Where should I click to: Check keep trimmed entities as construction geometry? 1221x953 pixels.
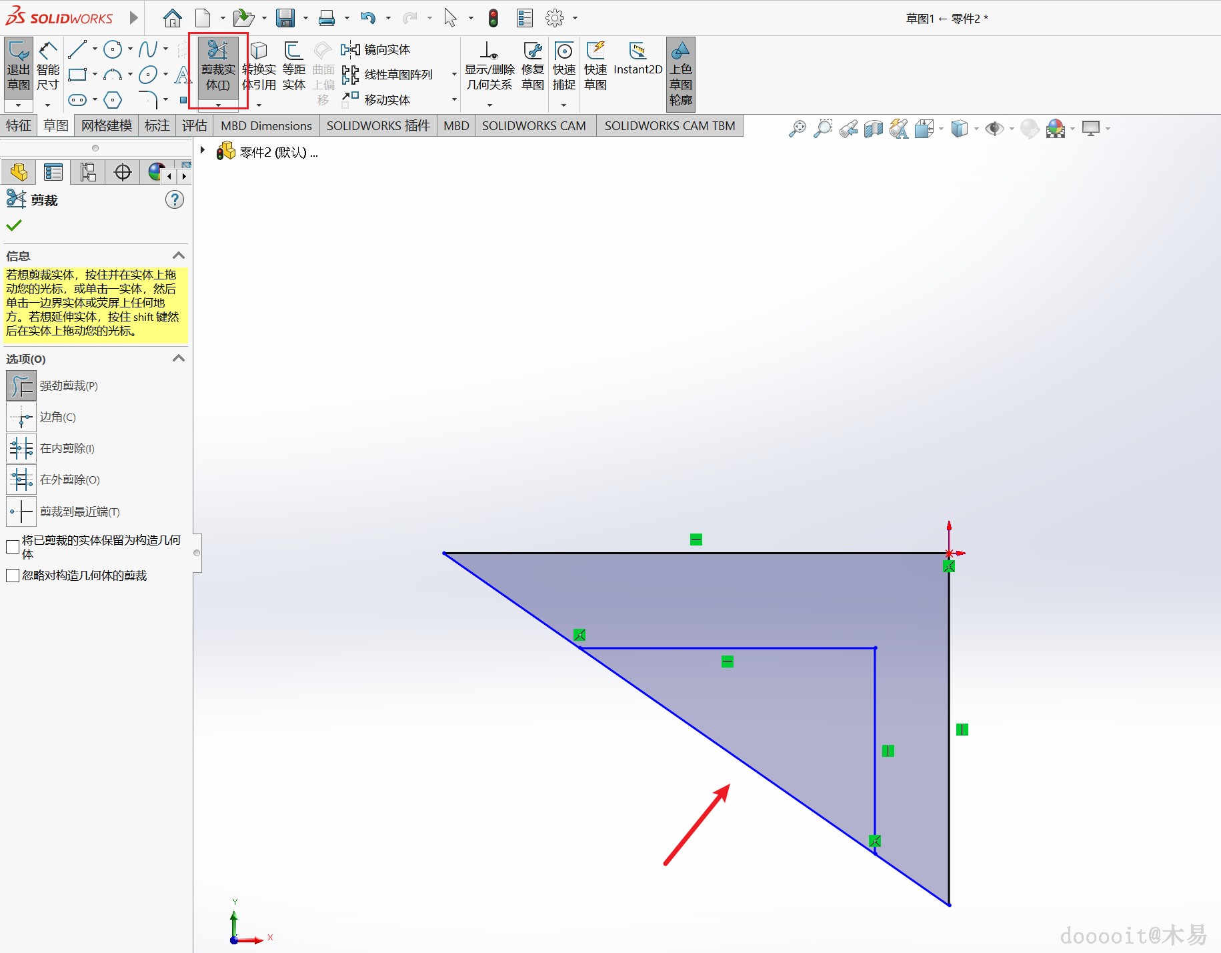(x=12, y=547)
